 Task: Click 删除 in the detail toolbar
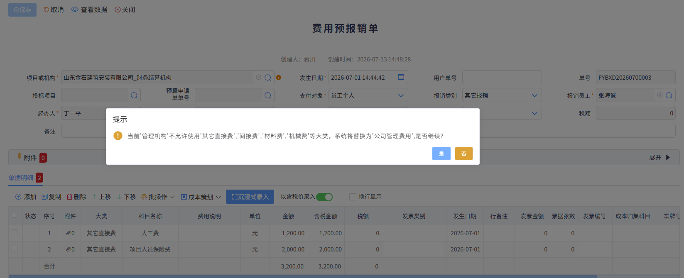[76, 197]
